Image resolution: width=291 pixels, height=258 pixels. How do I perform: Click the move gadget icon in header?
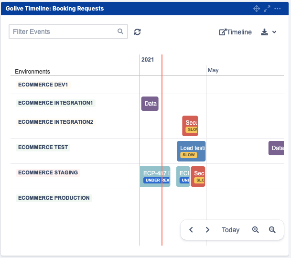(257, 9)
